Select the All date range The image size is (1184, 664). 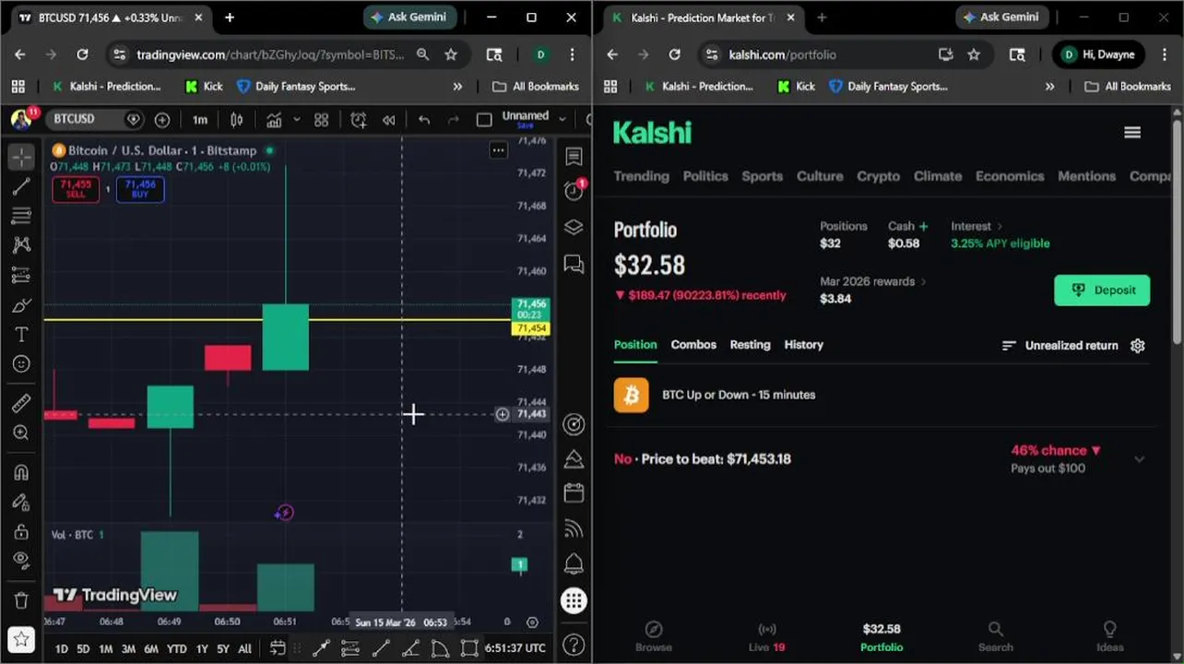(244, 648)
